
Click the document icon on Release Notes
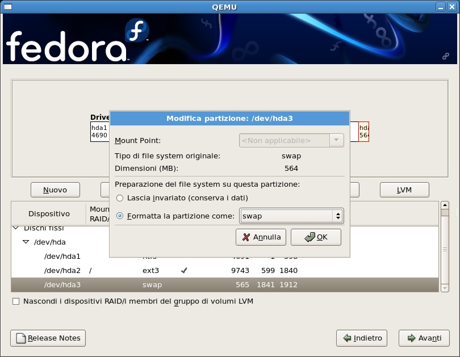point(21,338)
